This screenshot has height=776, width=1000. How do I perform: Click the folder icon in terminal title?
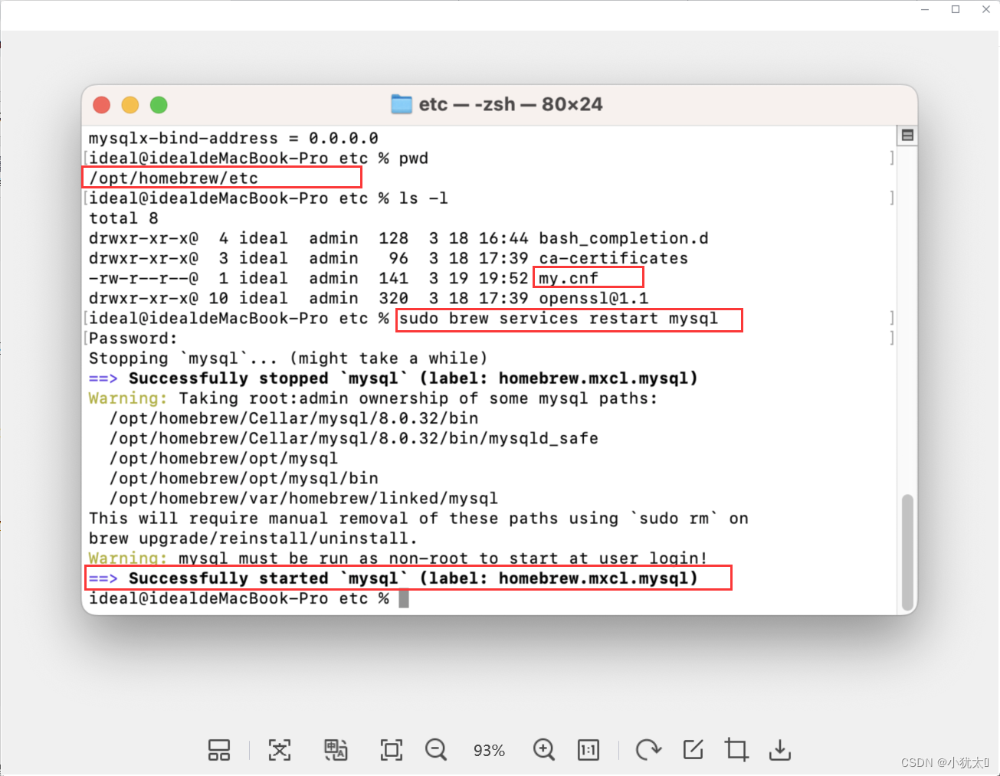coord(402,104)
